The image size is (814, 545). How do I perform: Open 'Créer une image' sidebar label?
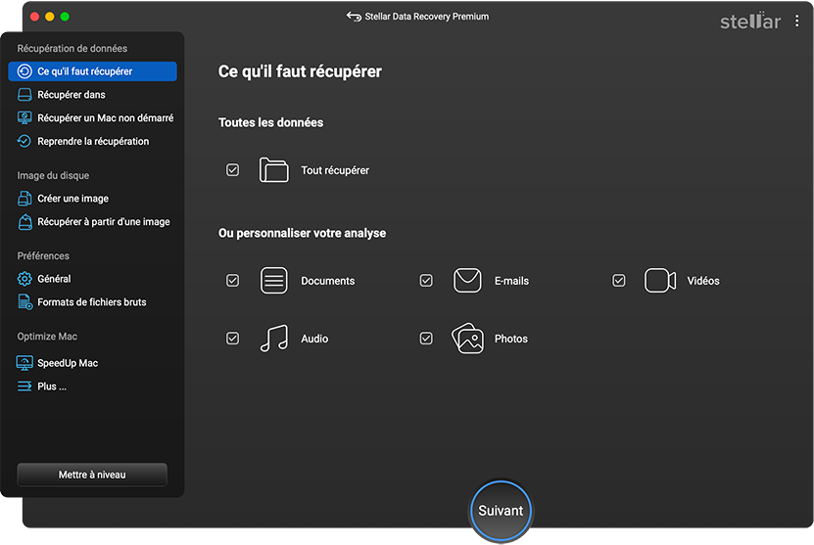coord(72,199)
